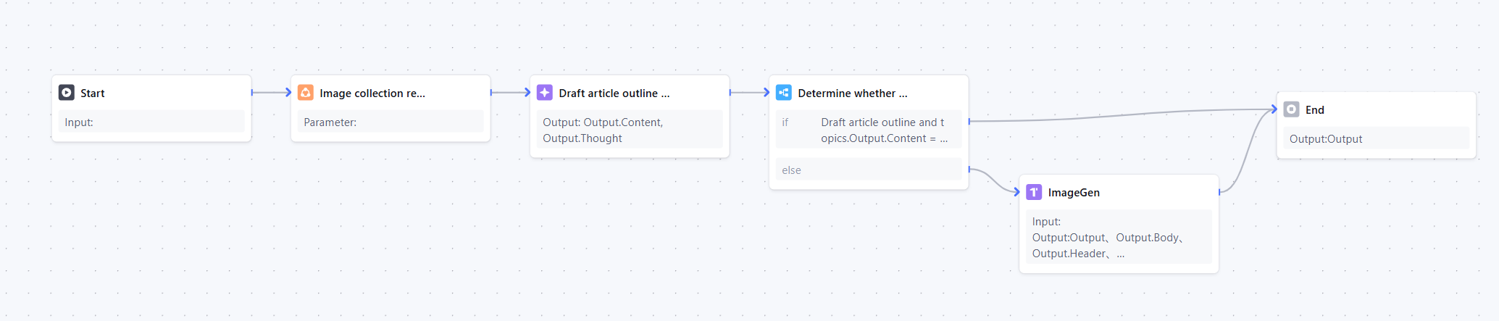Click the purple Draft article outline icon

(x=545, y=93)
